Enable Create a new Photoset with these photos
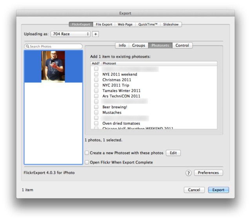 [x=87, y=153]
